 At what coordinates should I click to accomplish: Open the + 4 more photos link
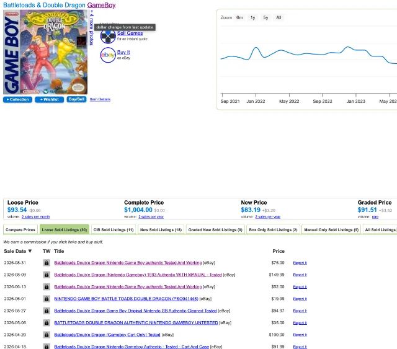(x=92, y=28)
